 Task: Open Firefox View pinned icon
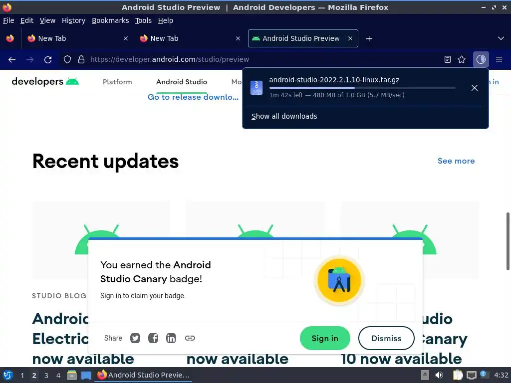pos(10,38)
